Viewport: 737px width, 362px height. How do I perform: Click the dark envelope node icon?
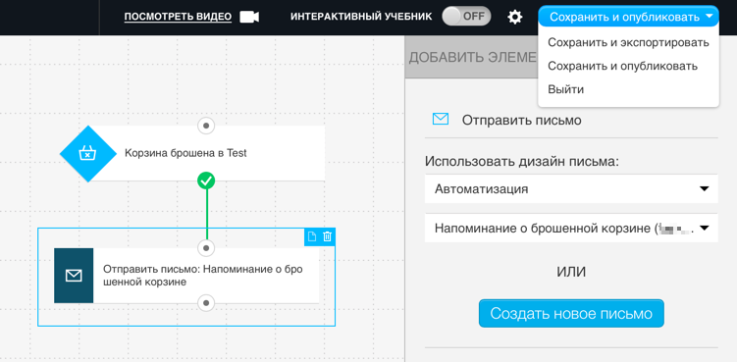pyautogui.click(x=74, y=276)
